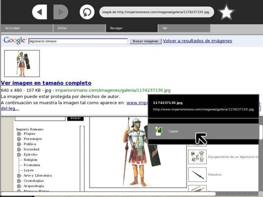Image resolution: width=263 pixels, height=197 pixels.
Task: Click the Google logo
Action: [15, 41]
